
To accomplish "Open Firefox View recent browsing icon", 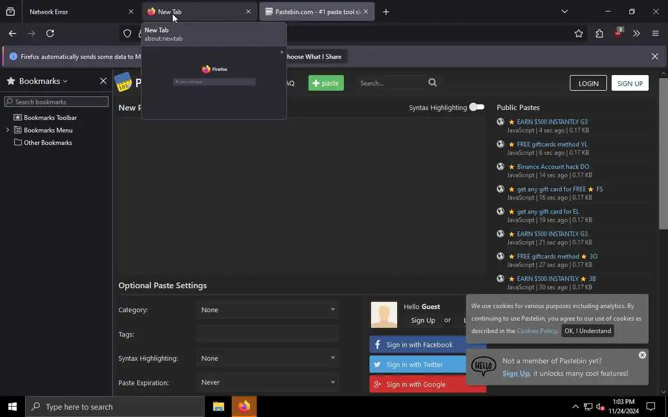I will (10, 11).
